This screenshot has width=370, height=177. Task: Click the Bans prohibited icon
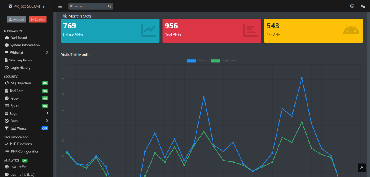pyautogui.click(x=7, y=121)
